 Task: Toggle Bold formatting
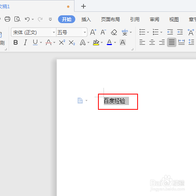pos(16,42)
